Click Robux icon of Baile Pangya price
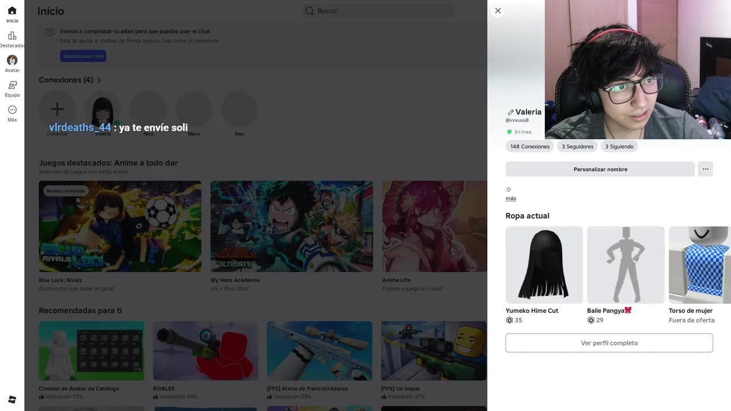This screenshot has width=731, height=411. click(x=591, y=320)
